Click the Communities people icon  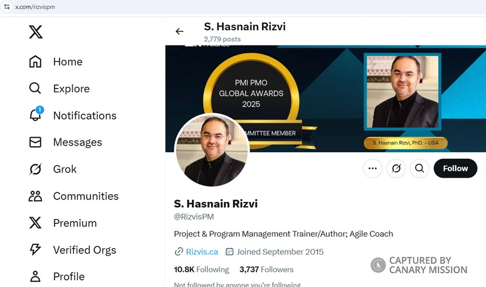point(35,196)
